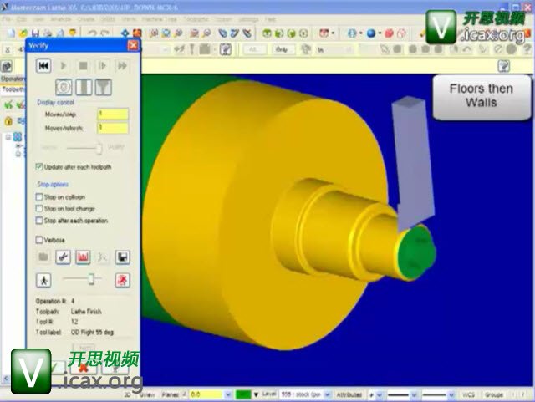The height and width of the screenshot is (402, 535).
Task: Click help icon on yellow ribbon bar
Action: pos(504,66)
